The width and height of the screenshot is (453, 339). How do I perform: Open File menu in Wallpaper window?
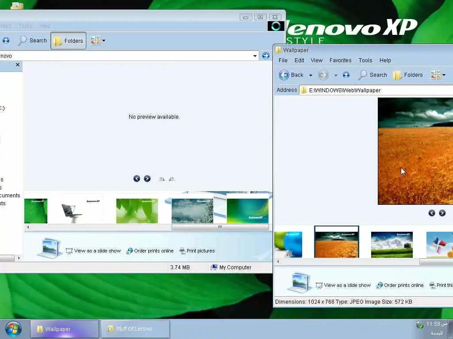(x=283, y=60)
